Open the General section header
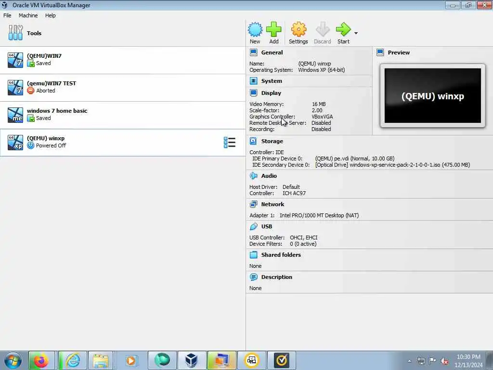The image size is (493, 370). pos(272,53)
